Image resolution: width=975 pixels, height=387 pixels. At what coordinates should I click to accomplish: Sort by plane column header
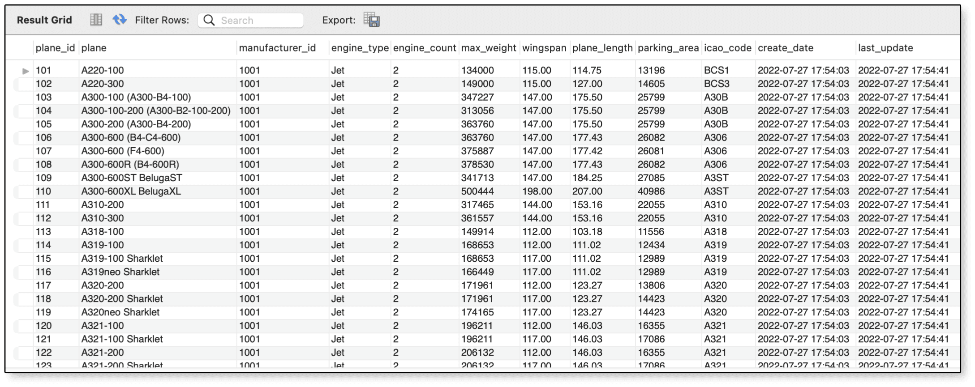pyautogui.click(x=94, y=48)
